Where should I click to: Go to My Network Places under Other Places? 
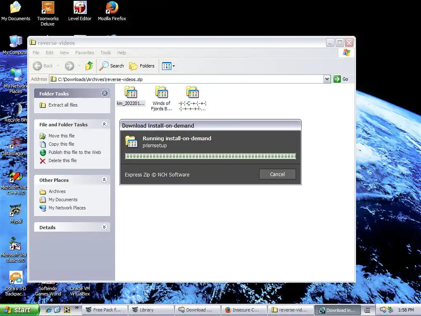62,208
